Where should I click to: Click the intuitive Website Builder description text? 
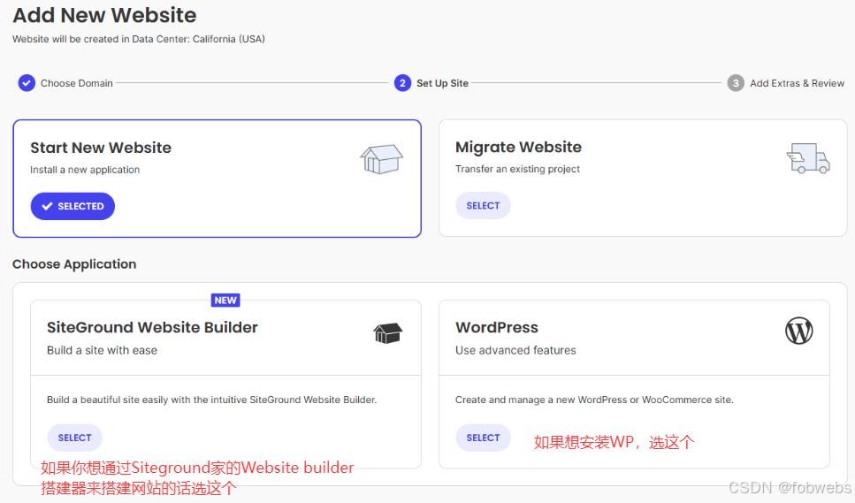(211, 400)
